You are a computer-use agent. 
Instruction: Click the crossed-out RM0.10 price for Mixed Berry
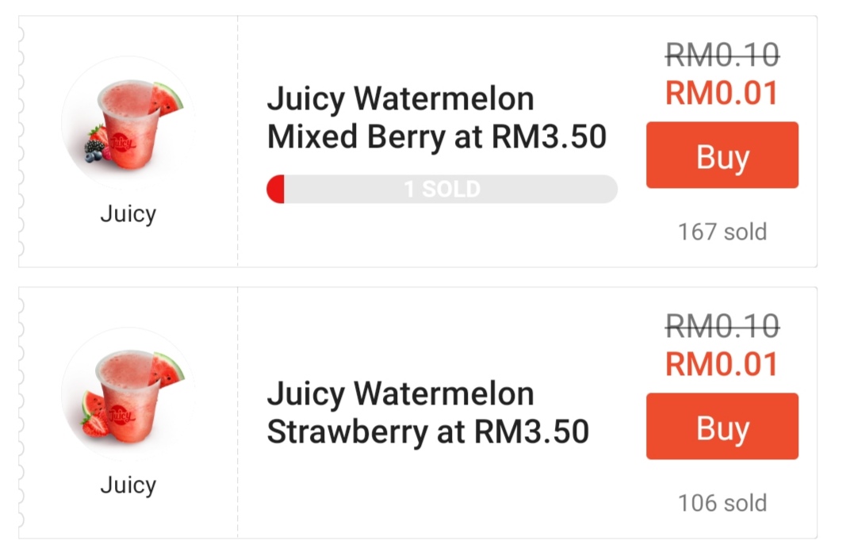click(722, 55)
